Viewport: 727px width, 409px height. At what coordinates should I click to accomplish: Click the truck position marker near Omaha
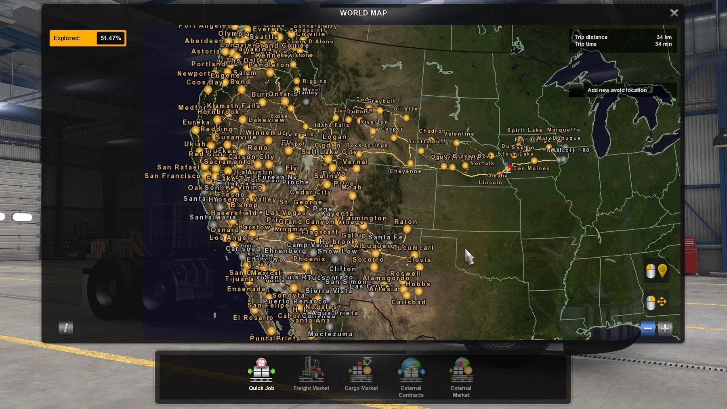(x=507, y=166)
